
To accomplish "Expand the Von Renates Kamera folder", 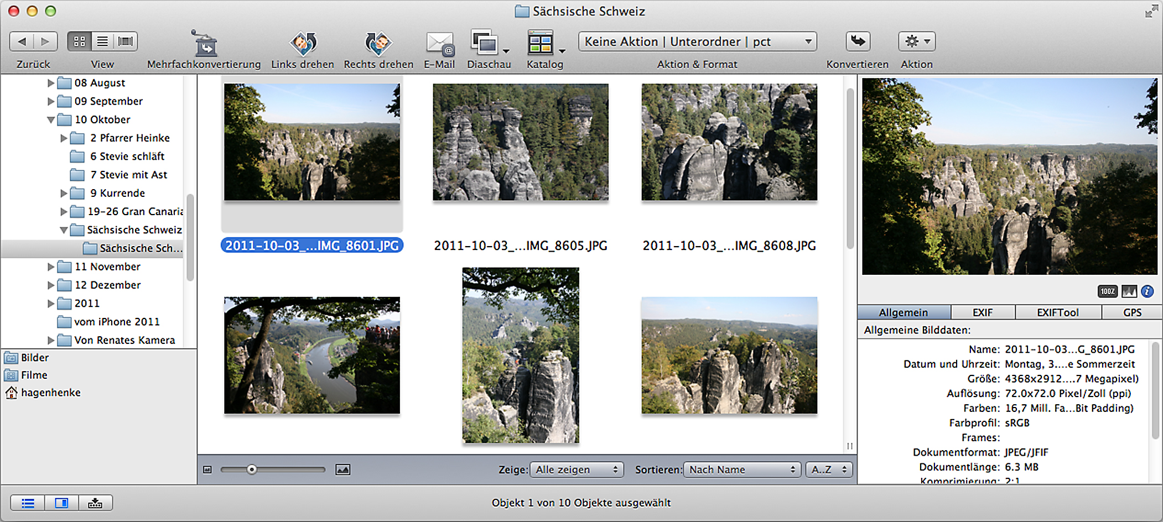I will pos(51,340).
